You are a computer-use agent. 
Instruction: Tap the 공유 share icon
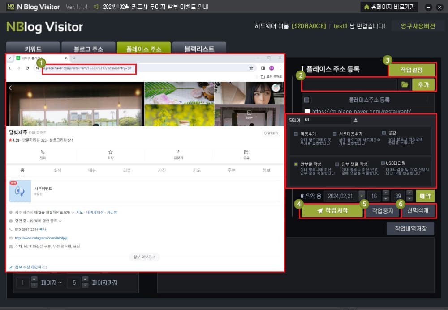click(246, 152)
